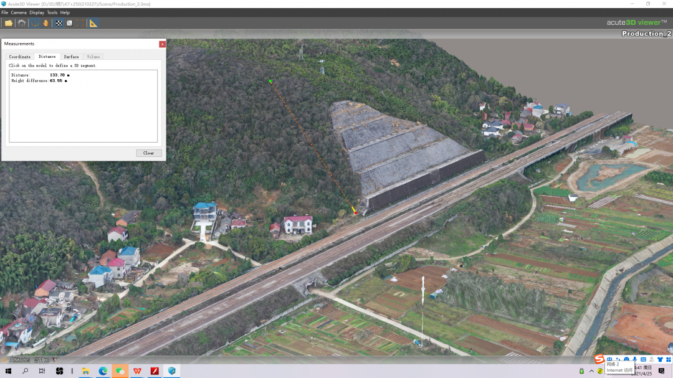The height and width of the screenshot is (378, 673).
Task: Click the Open file folder icon
Action: (x=9, y=23)
